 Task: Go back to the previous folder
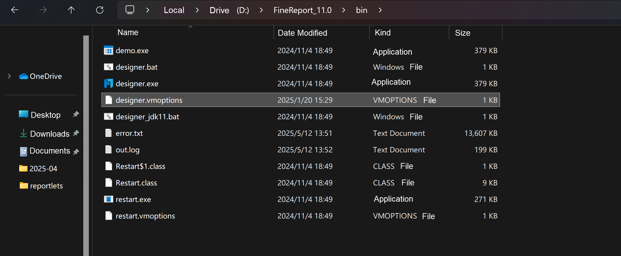pos(15,10)
